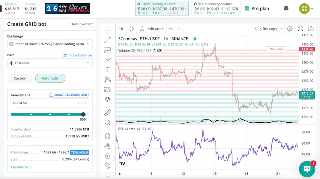Click the In sell orders 11.0386 ETH value
The height and width of the screenshot is (179, 320).
click(79, 129)
